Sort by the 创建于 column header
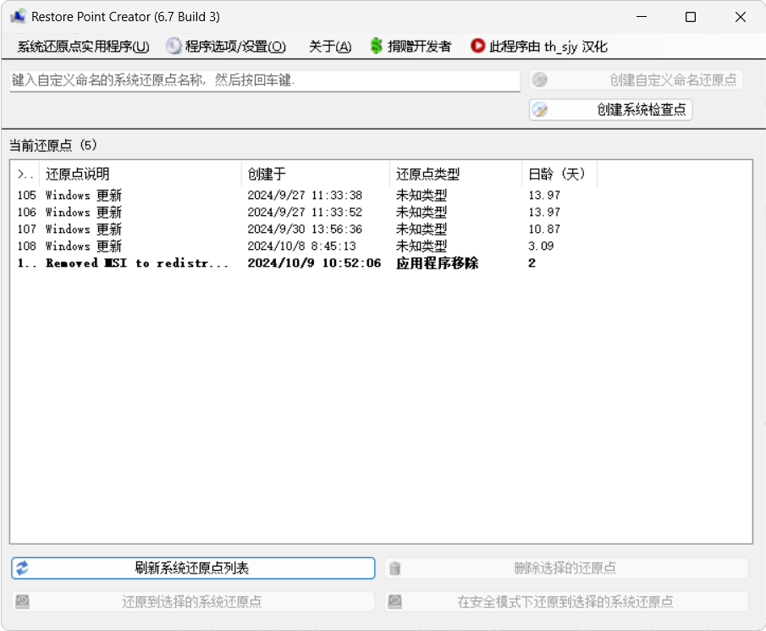 316,174
